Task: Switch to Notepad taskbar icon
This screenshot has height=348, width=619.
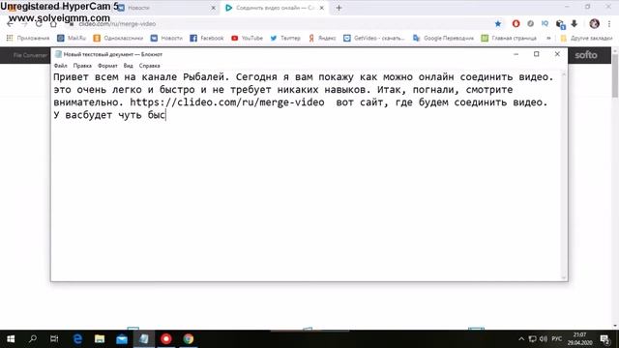Action: [144, 339]
